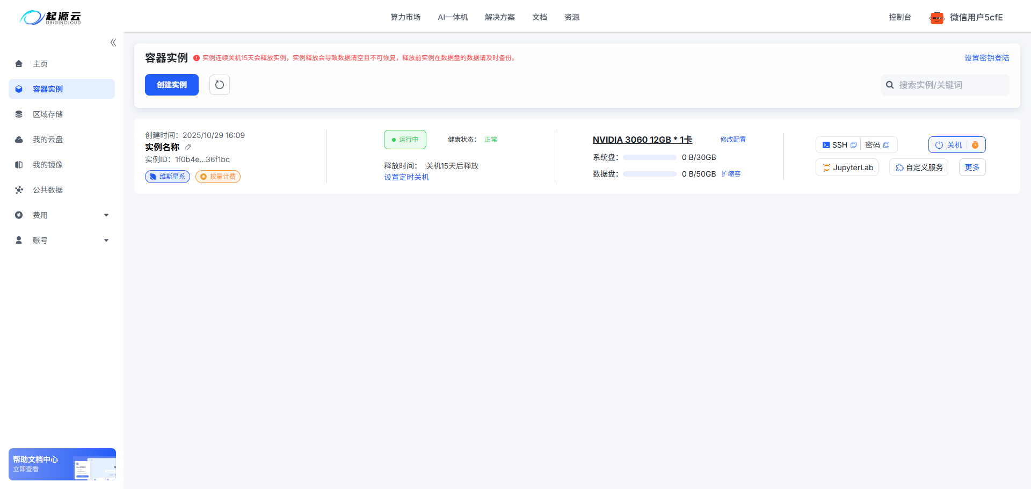Click the red warning icon beside 容器实例

pos(197,58)
